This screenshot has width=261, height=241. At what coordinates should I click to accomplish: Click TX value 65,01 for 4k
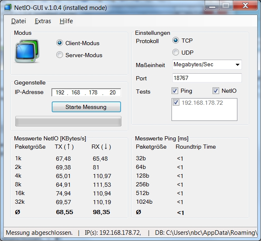[x=63, y=176]
